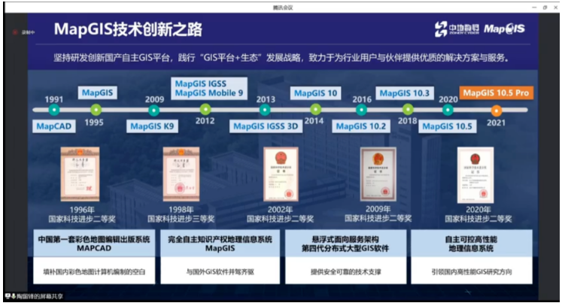
Task: Click the 2018 year text on timeline
Action: click(x=408, y=121)
